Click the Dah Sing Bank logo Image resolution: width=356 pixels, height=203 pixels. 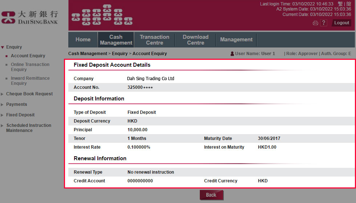click(29, 17)
